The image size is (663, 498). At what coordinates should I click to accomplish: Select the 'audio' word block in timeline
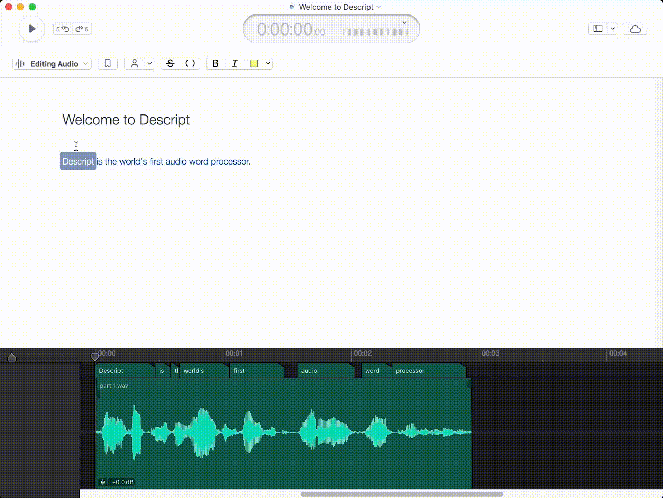(326, 371)
